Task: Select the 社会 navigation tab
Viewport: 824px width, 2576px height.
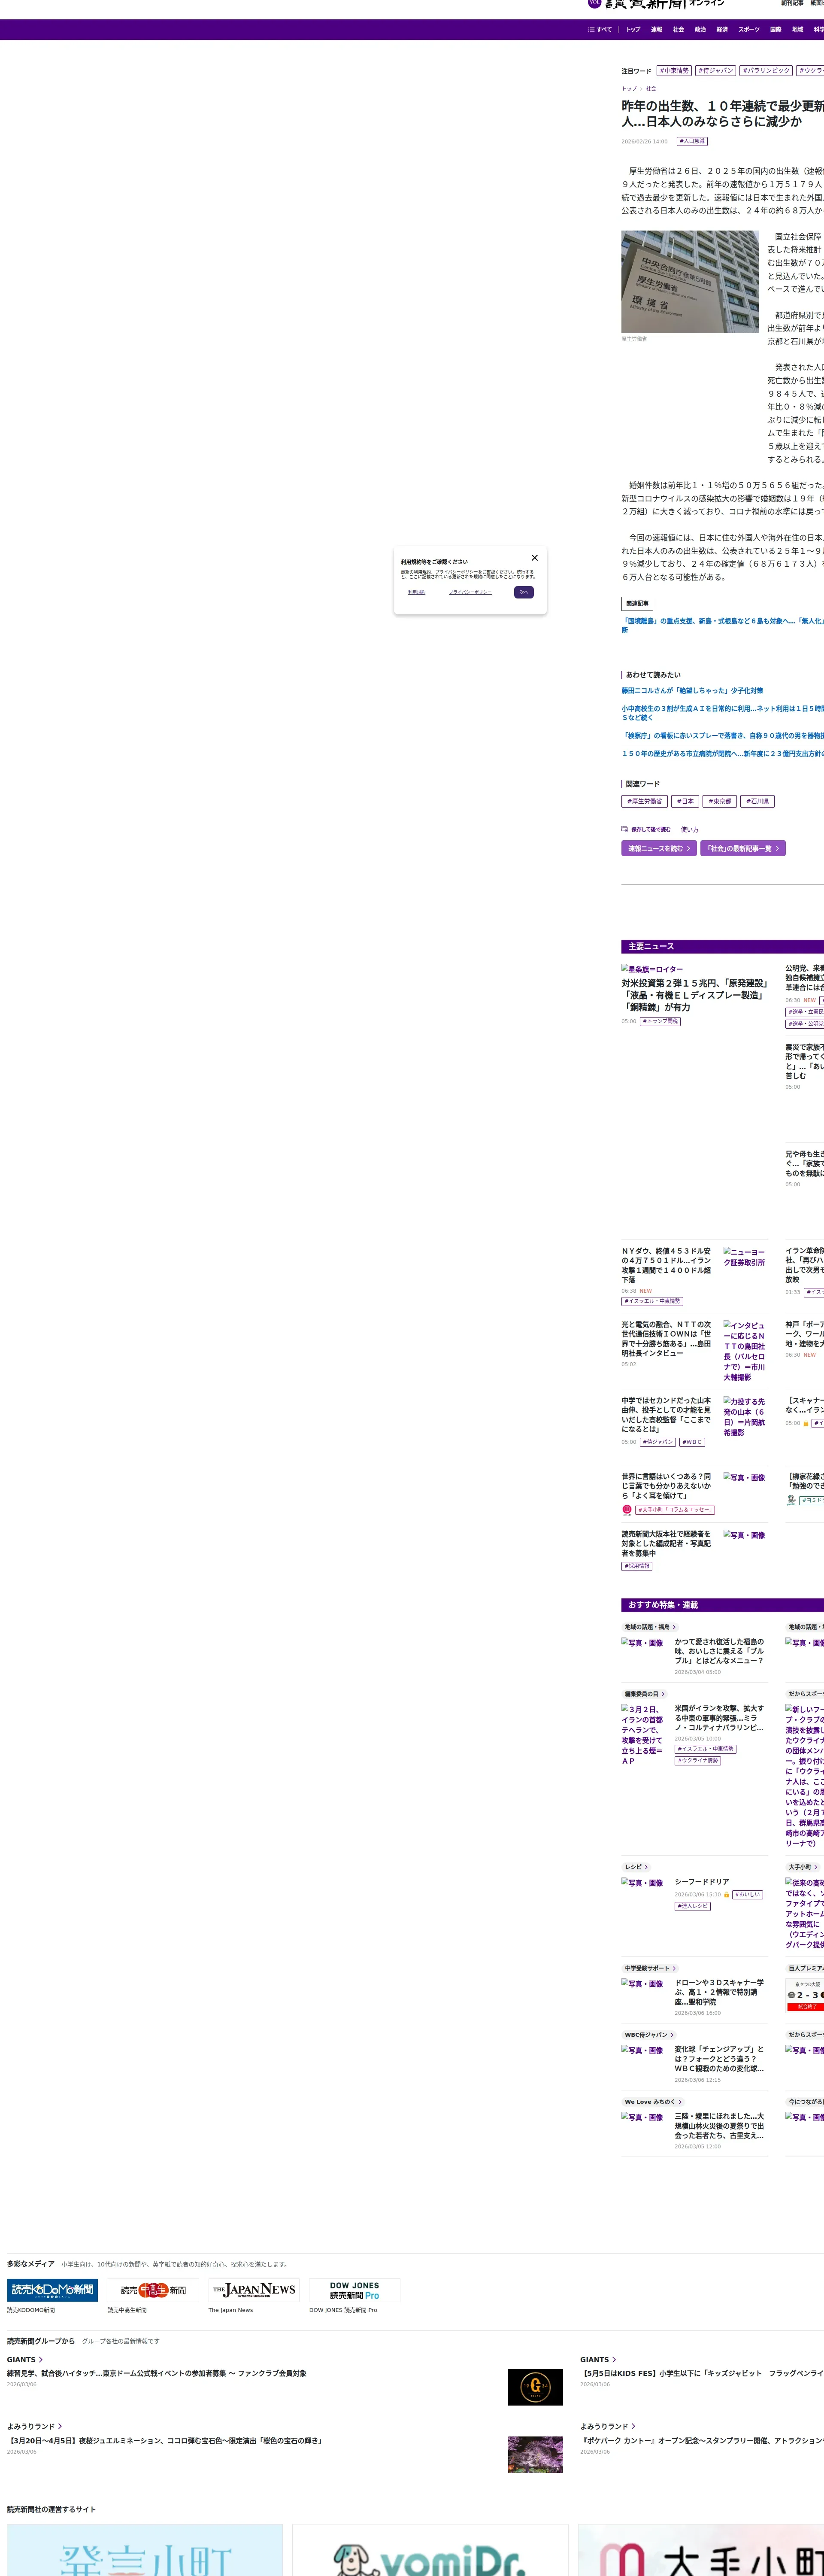Action: click(x=678, y=30)
